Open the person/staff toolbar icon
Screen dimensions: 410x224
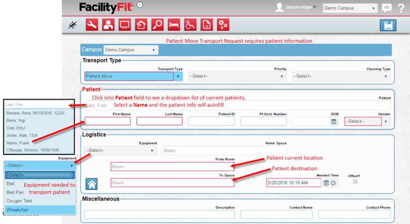click(108, 25)
